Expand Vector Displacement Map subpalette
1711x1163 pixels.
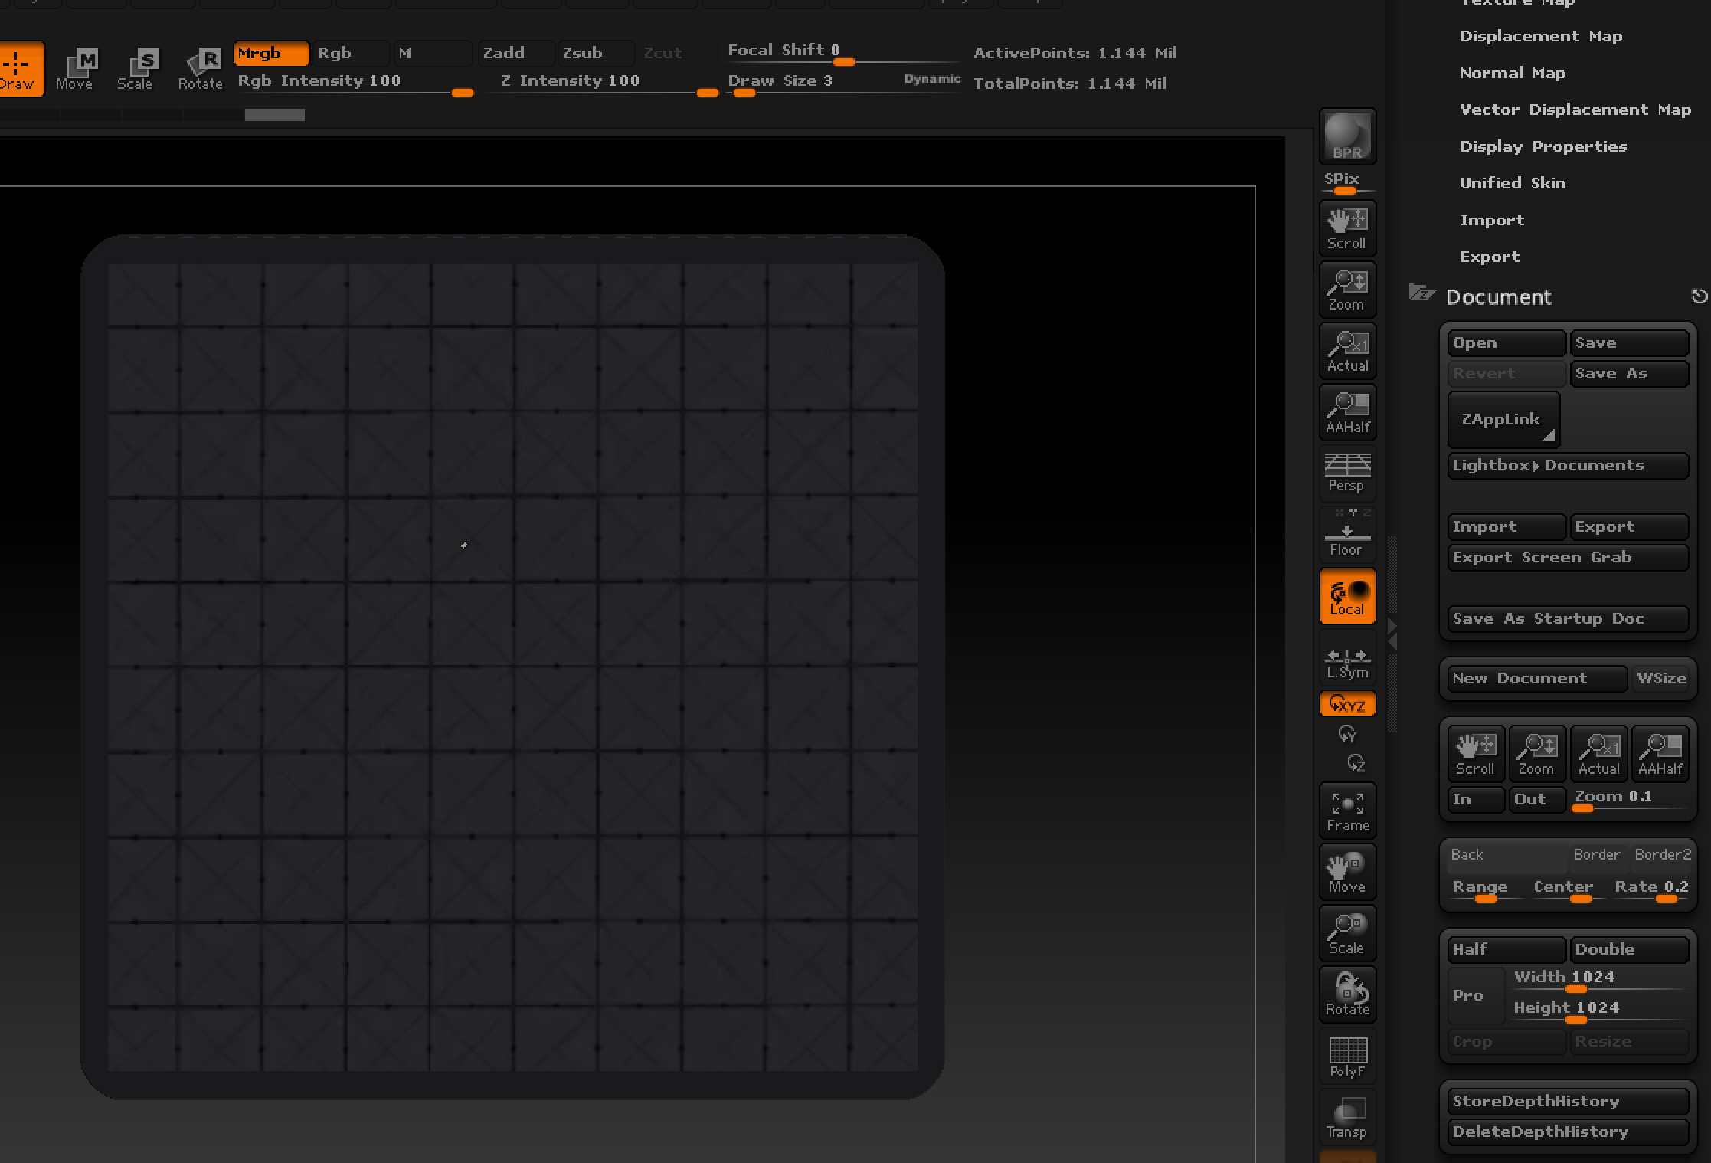(1575, 110)
